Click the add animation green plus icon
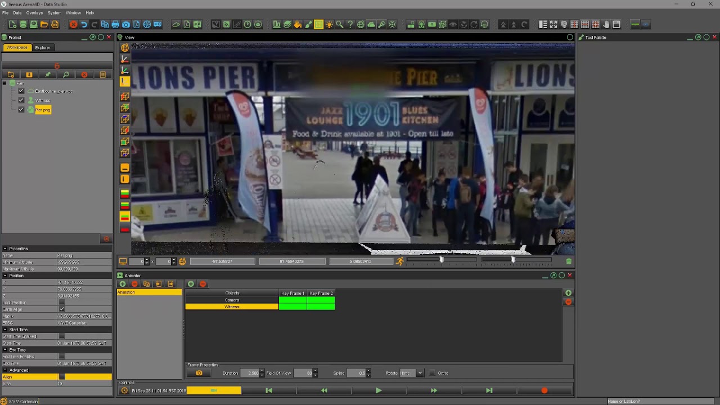720x405 pixels. click(123, 284)
